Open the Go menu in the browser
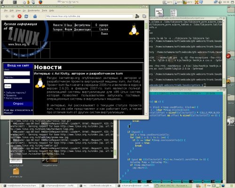The image size is (235, 188). pyautogui.click(x=24, y=10)
